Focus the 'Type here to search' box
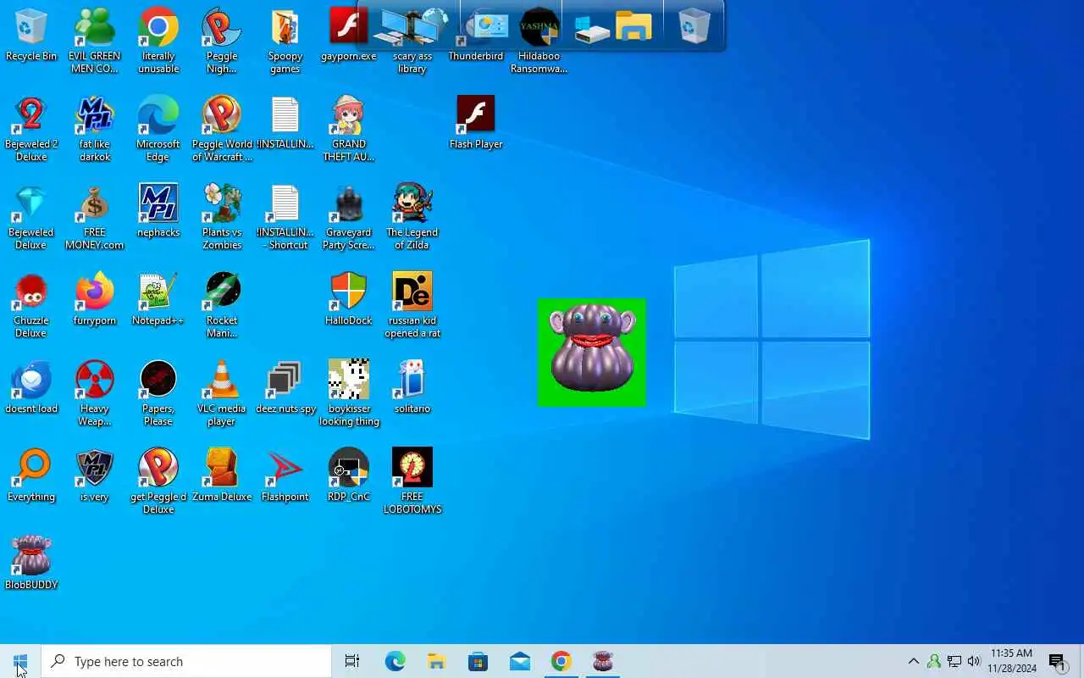Screen dimensions: 1084x678 pyautogui.click(x=186, y=661)
